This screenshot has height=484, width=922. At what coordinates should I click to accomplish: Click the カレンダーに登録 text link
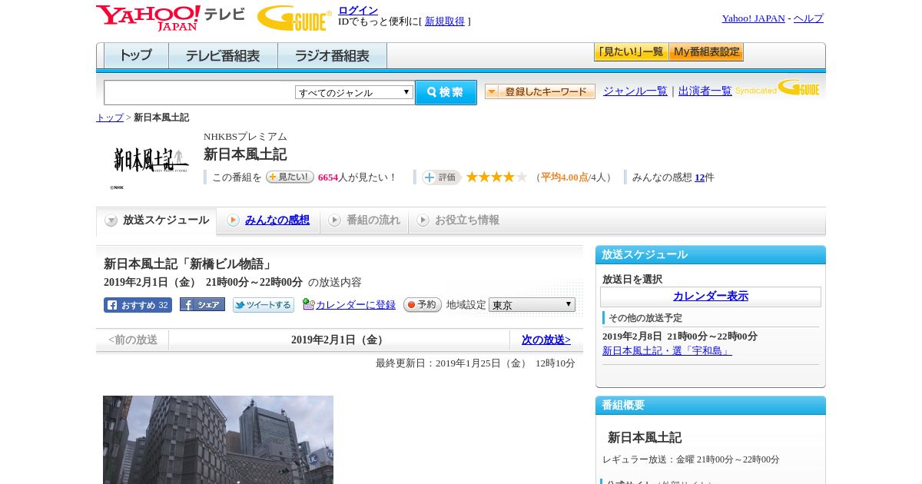[356, 305]
